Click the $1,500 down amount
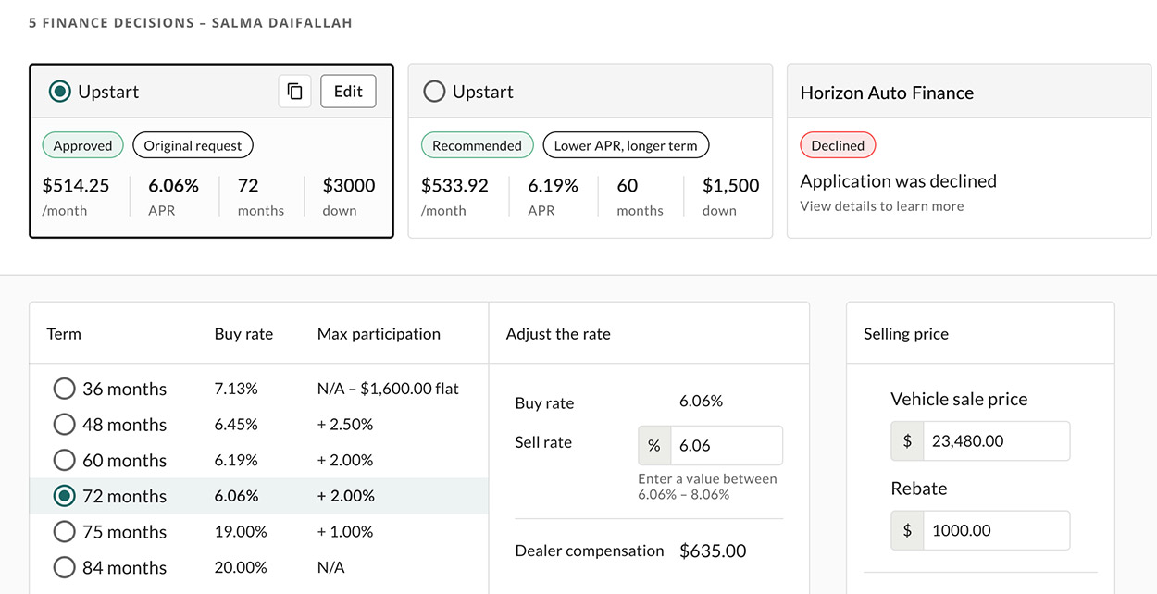 pos(731,185)
